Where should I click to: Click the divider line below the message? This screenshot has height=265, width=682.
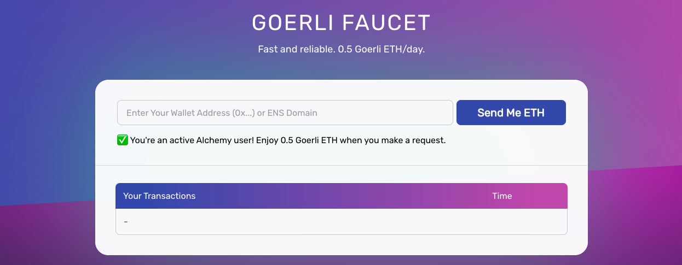click(342, 165)
